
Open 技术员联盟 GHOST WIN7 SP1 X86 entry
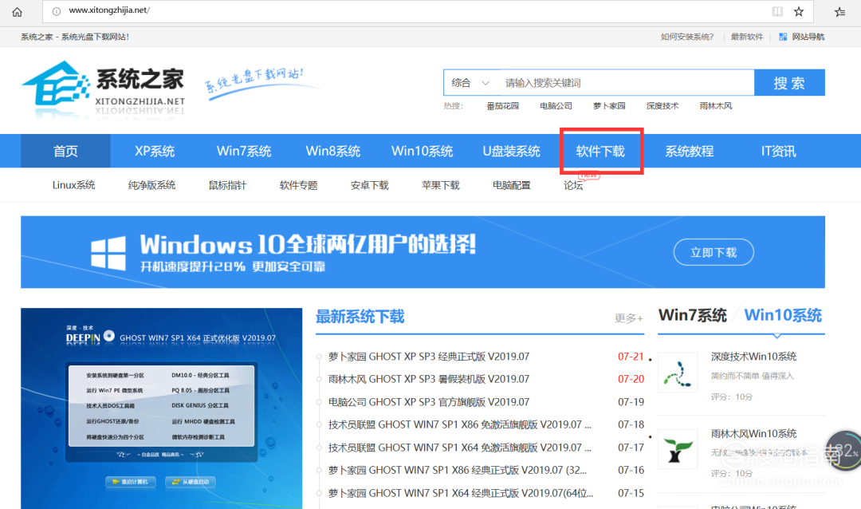click(x=460, y=425)
